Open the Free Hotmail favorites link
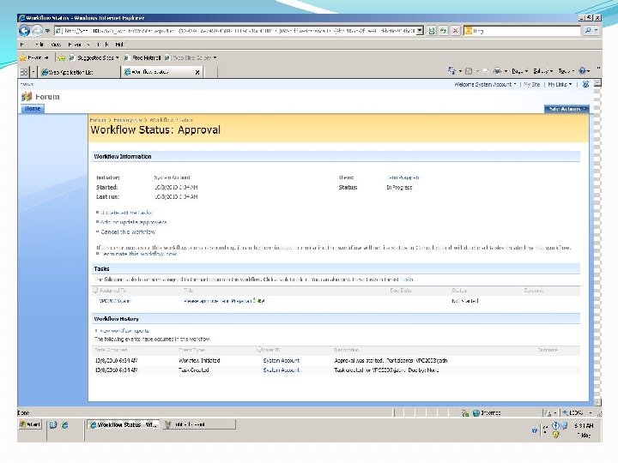The width and height of the screenshot is (618, 463). (x=142, y=58)
